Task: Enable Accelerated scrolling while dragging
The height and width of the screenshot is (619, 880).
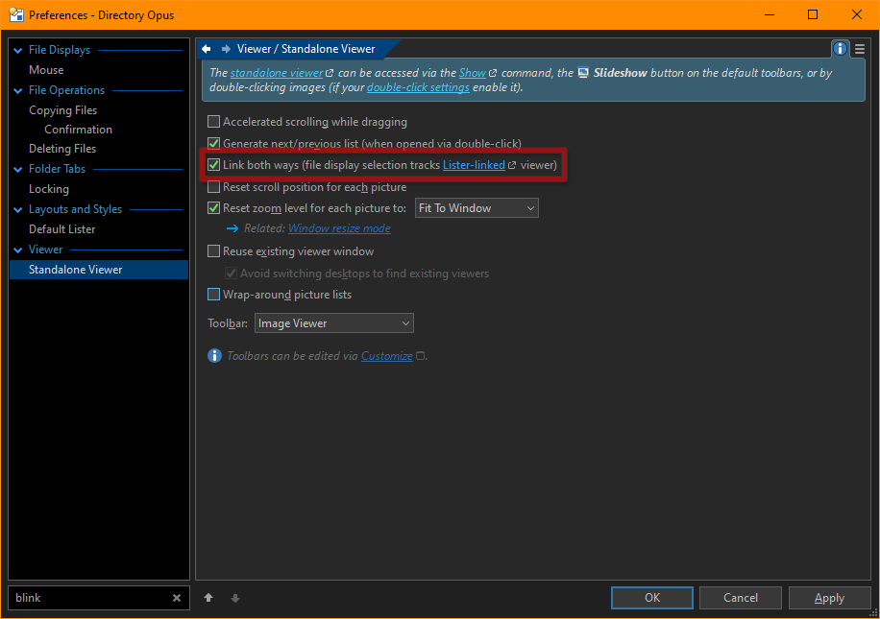Action: pyautogui.click(x=214, y=122)
